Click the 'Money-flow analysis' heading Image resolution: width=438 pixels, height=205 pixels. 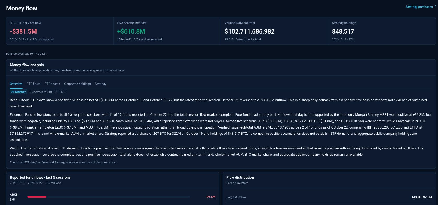tap(27, 65)
